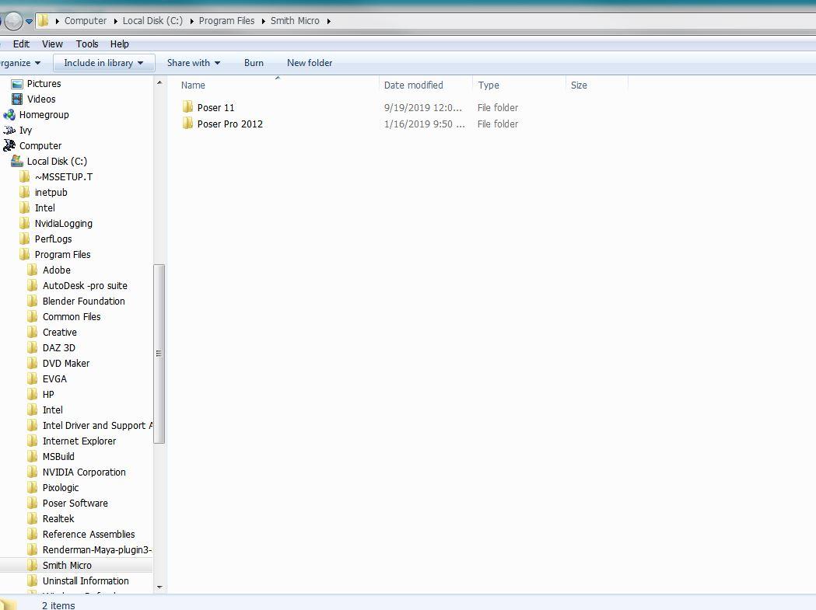Viewport: 816px width, 610px height.
Task: Select Intel Driver and Support folder
Action: click(x=97, y=425)
